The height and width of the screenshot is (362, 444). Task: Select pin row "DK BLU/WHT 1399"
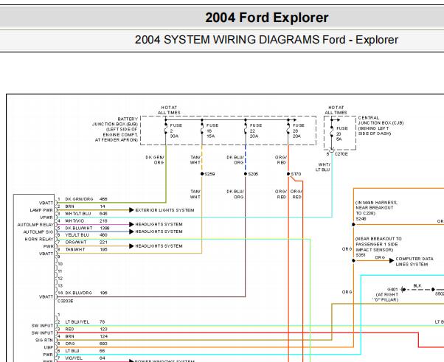[x=87, y=228]
